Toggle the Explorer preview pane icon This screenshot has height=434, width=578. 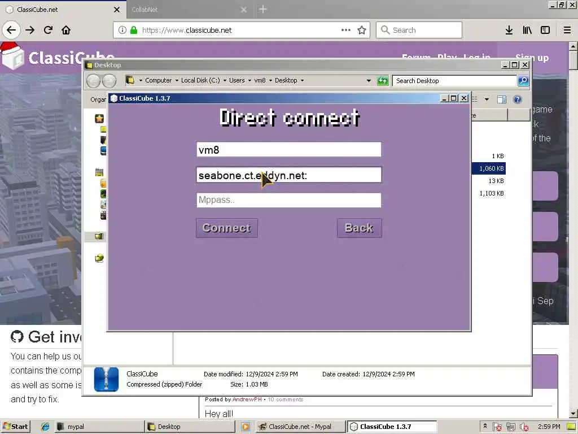click(x=502, y=99)
